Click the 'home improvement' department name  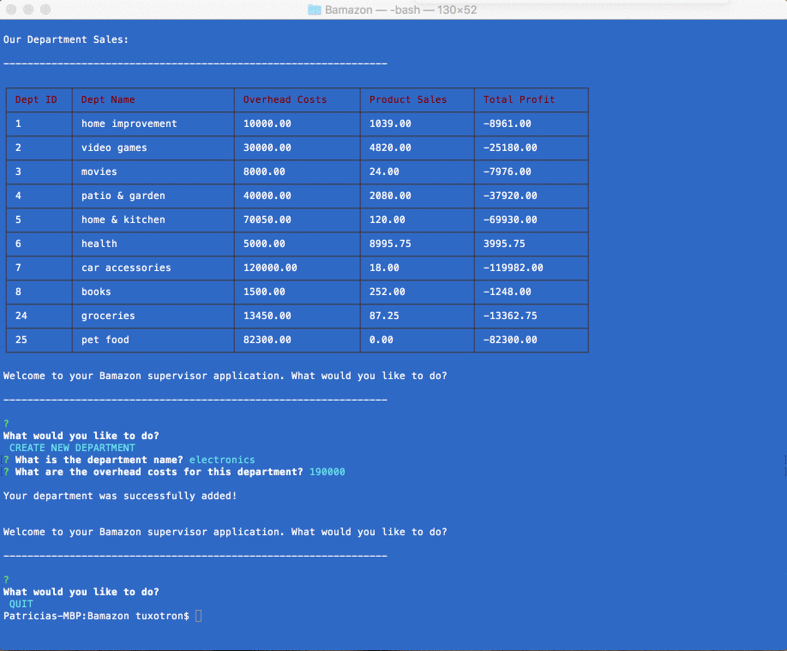click(129, 124)
